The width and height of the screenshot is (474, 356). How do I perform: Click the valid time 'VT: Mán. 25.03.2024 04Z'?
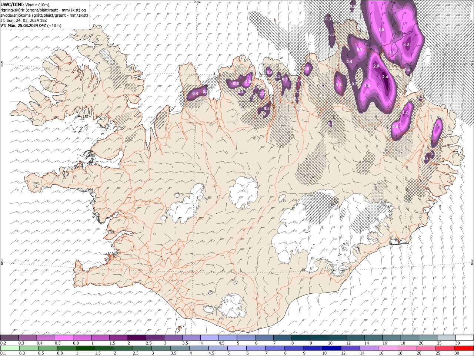23,26
